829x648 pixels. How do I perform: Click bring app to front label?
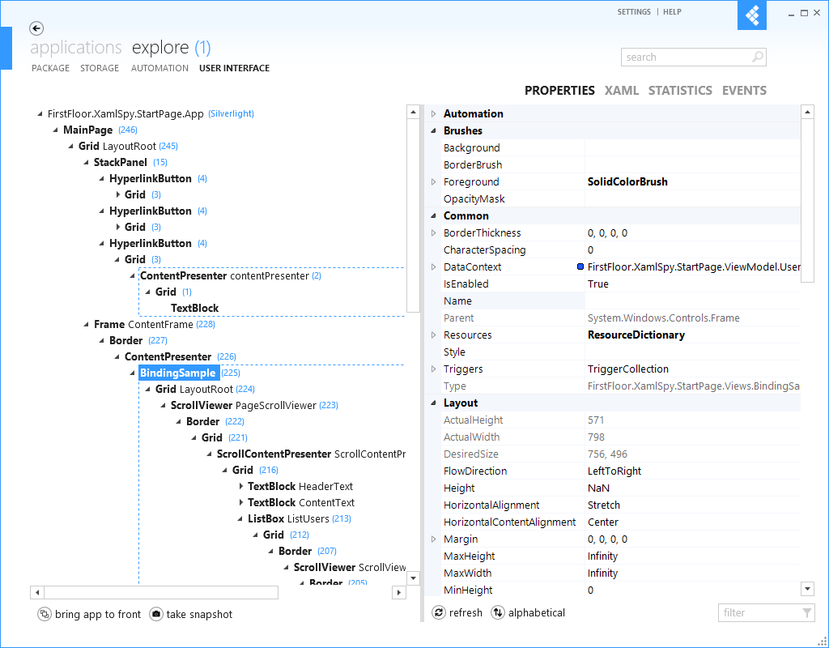[x=98, y=614]
